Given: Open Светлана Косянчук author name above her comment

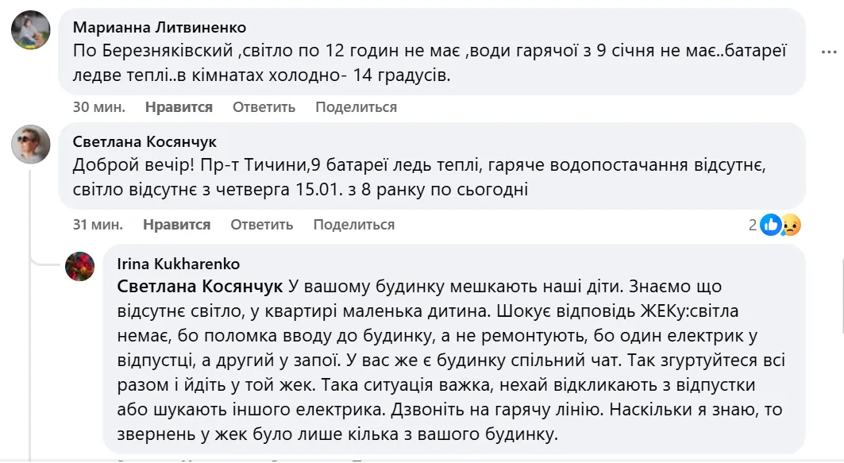Looking at the screenshot, I should coord(145,142).
